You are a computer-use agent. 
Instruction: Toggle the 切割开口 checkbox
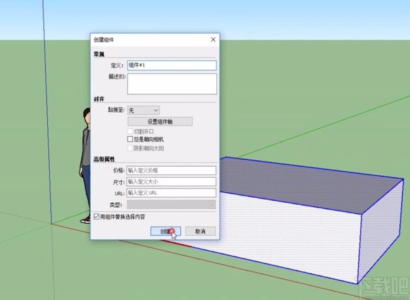(x=130, y=131)
